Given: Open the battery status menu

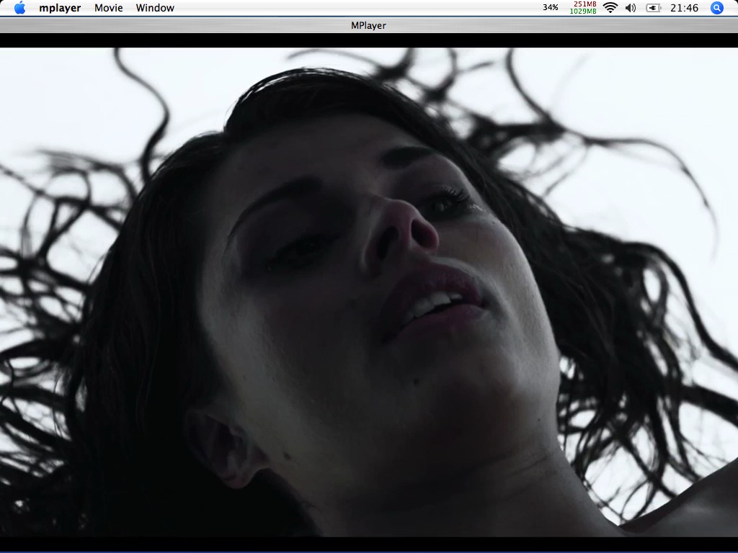Looking at the screenshot, I should pos(653,8).
